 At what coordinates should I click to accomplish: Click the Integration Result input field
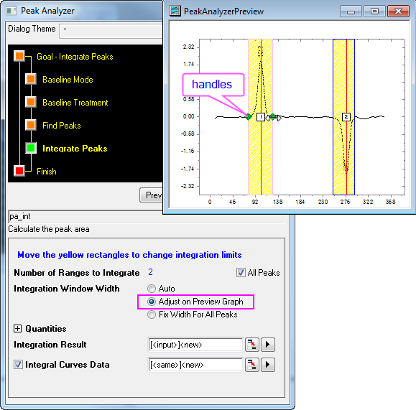(195, 345)
